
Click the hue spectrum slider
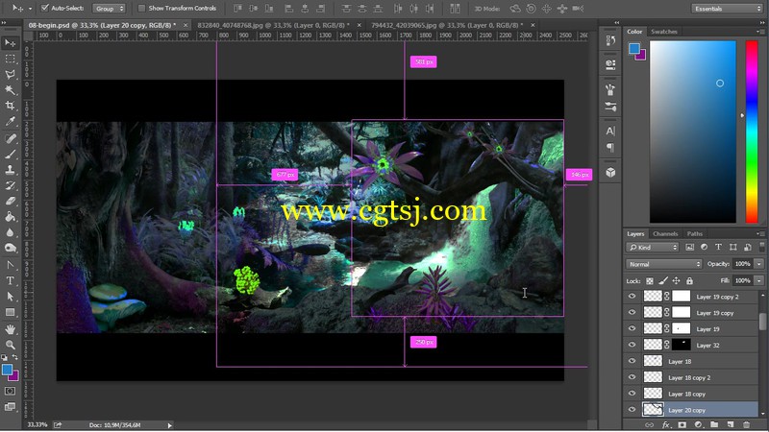(x=752, y=132)
